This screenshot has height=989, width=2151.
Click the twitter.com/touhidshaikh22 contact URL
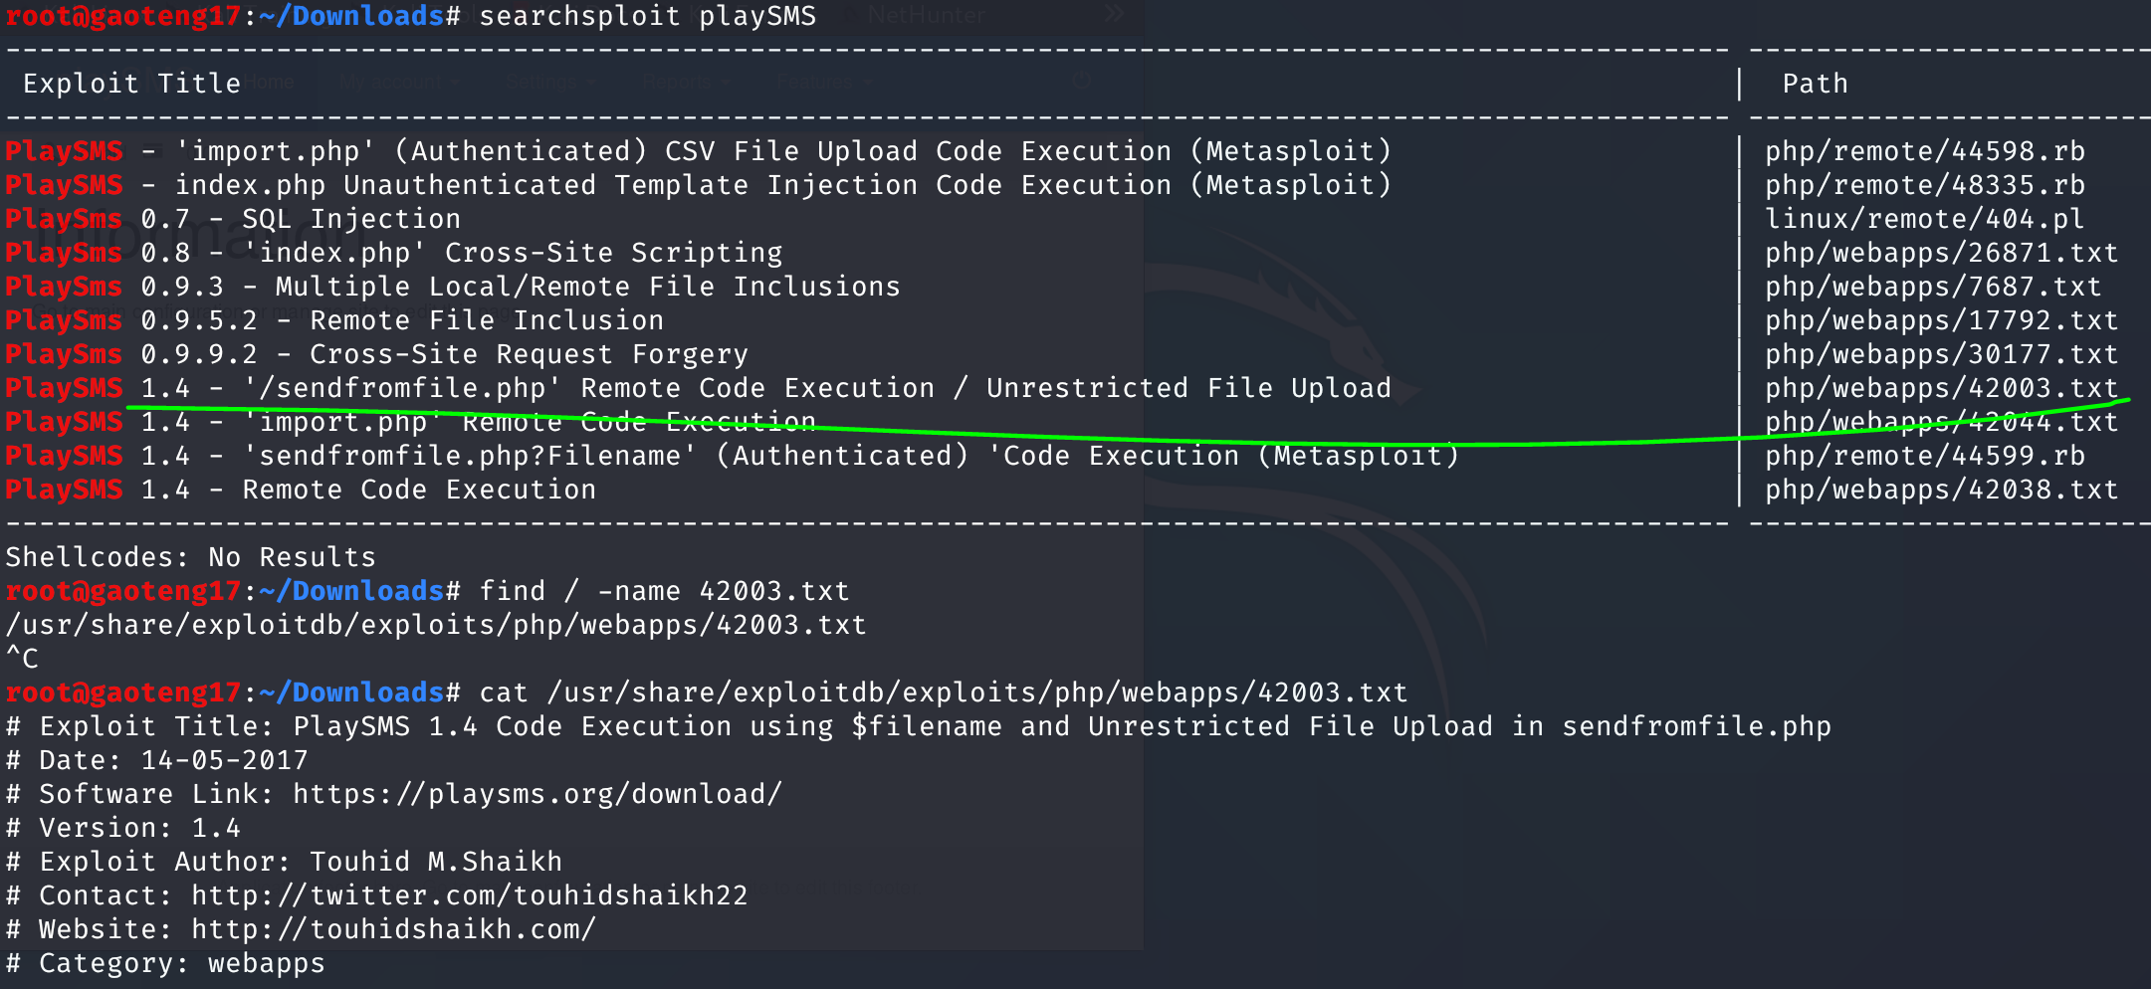[469, 895]
